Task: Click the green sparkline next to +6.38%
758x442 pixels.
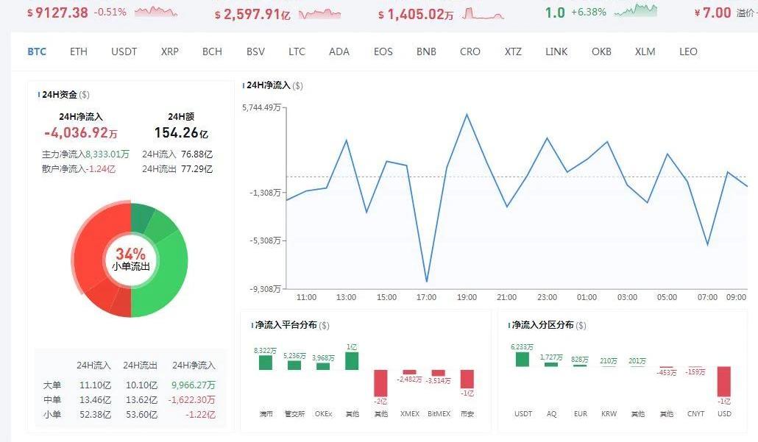Action: tap(636, 10)
